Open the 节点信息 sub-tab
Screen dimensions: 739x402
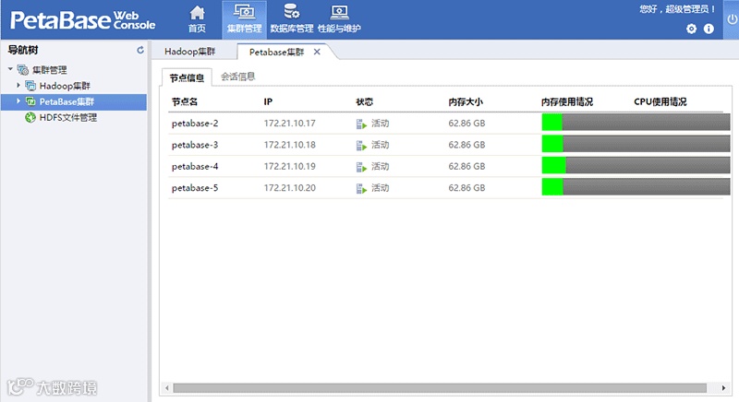pyautogui.click(x=187, y=77)
